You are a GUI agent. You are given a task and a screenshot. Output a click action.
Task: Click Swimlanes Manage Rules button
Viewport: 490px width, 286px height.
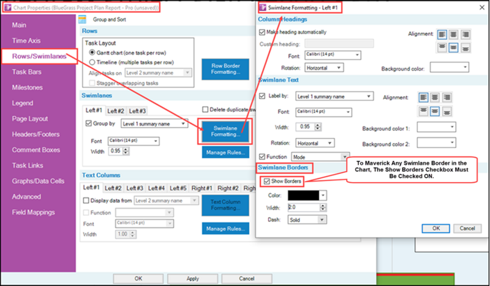point(225,153)
